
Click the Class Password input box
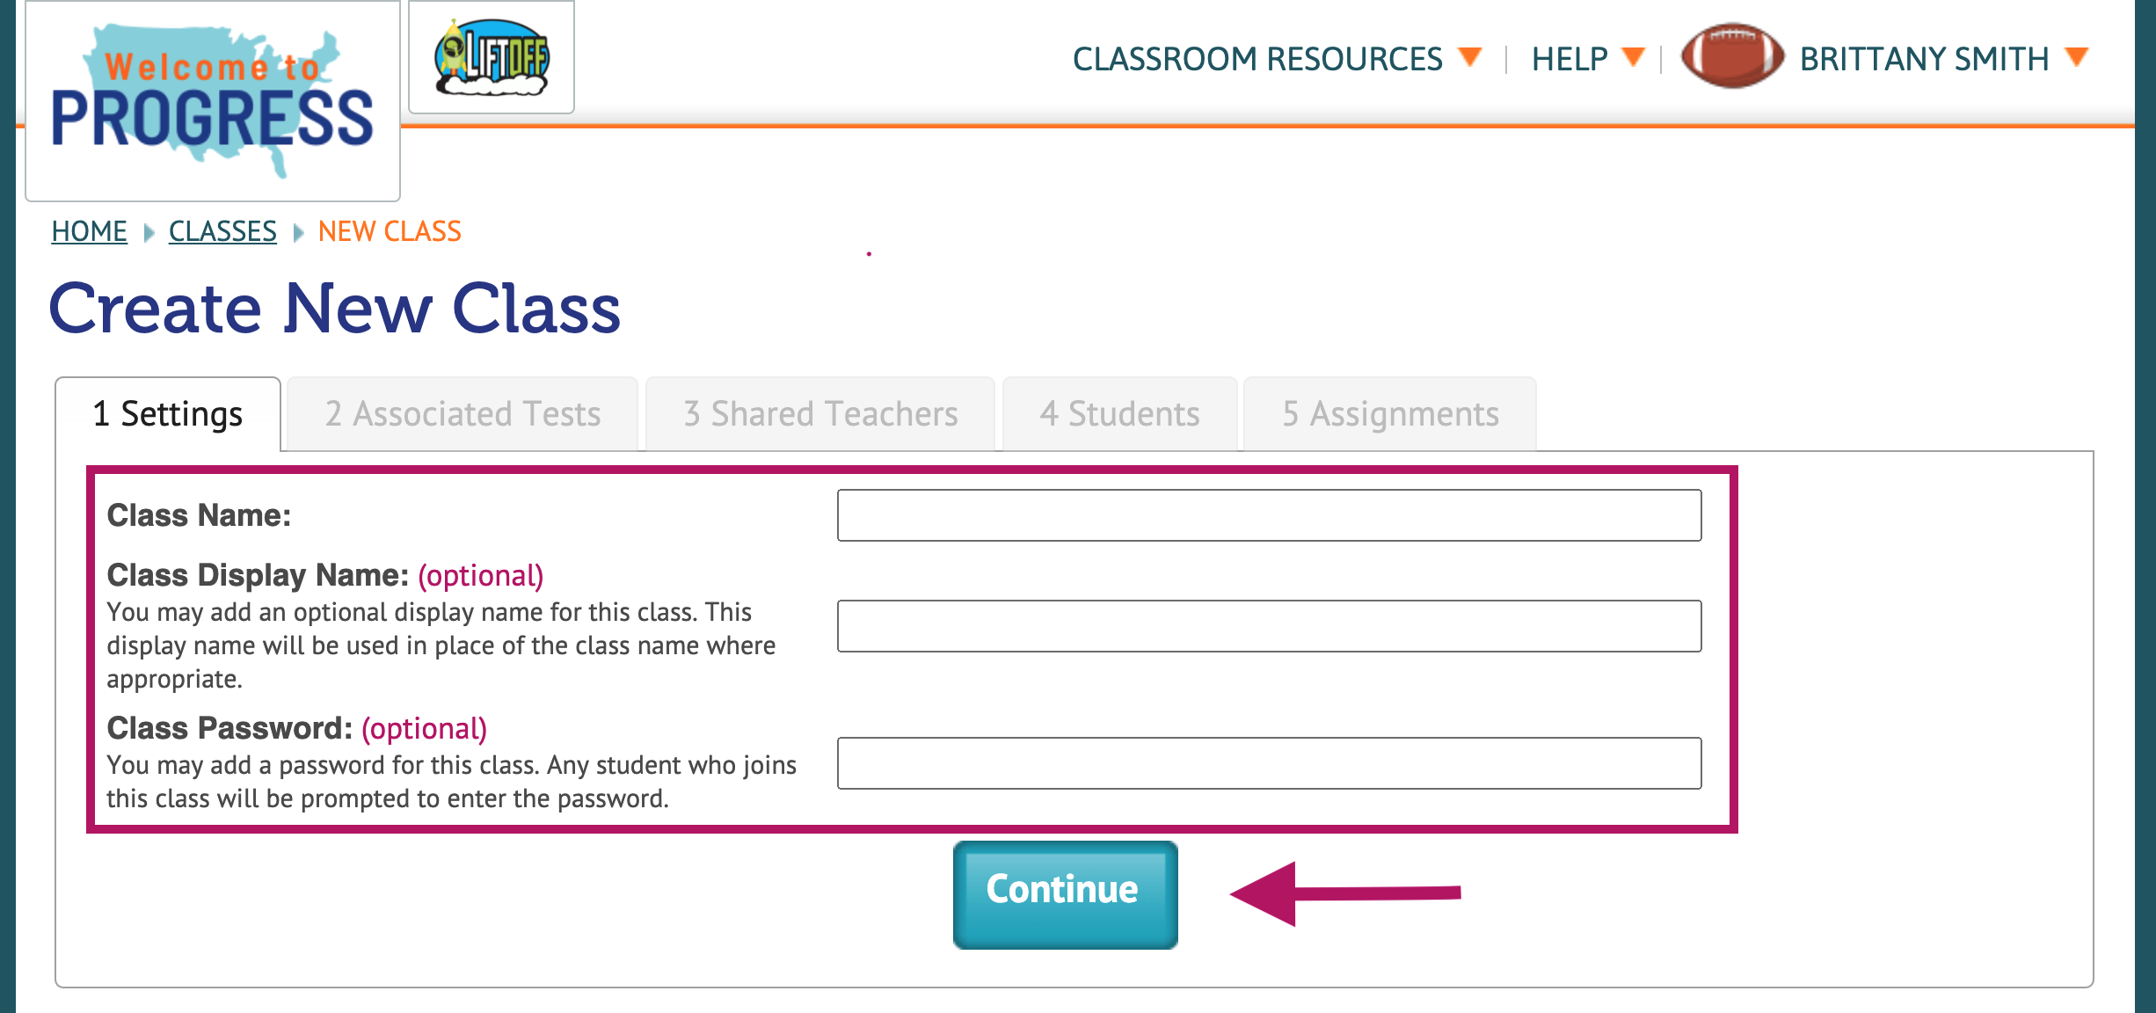(1269, 763)
